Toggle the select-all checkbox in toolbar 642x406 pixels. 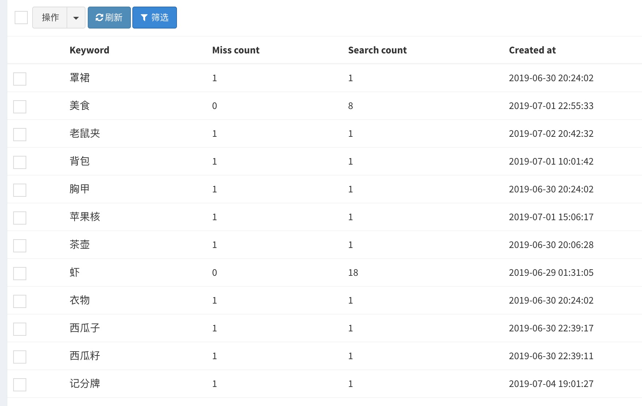pos(21,18)
